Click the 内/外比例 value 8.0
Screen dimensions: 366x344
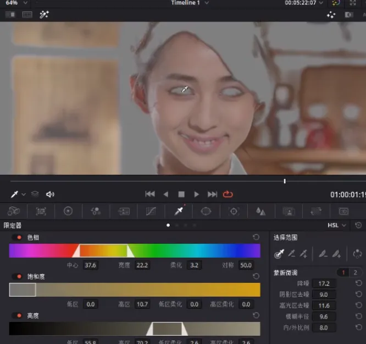324,327
